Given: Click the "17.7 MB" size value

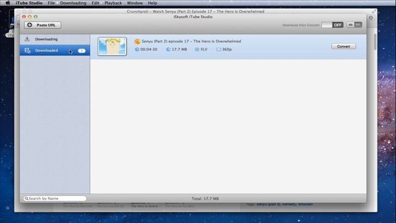Looking at the screenshot, I should click(179, 50).
